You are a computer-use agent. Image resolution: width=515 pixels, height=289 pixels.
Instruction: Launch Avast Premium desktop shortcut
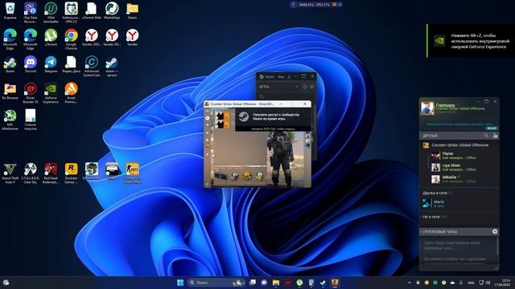tap(71, 93)
